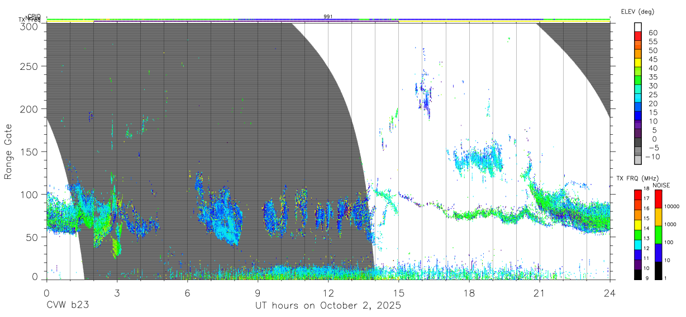Screen dimensions: 686x317
Task: Click the 'CVW b23' radar beam label
Action: 68,306
